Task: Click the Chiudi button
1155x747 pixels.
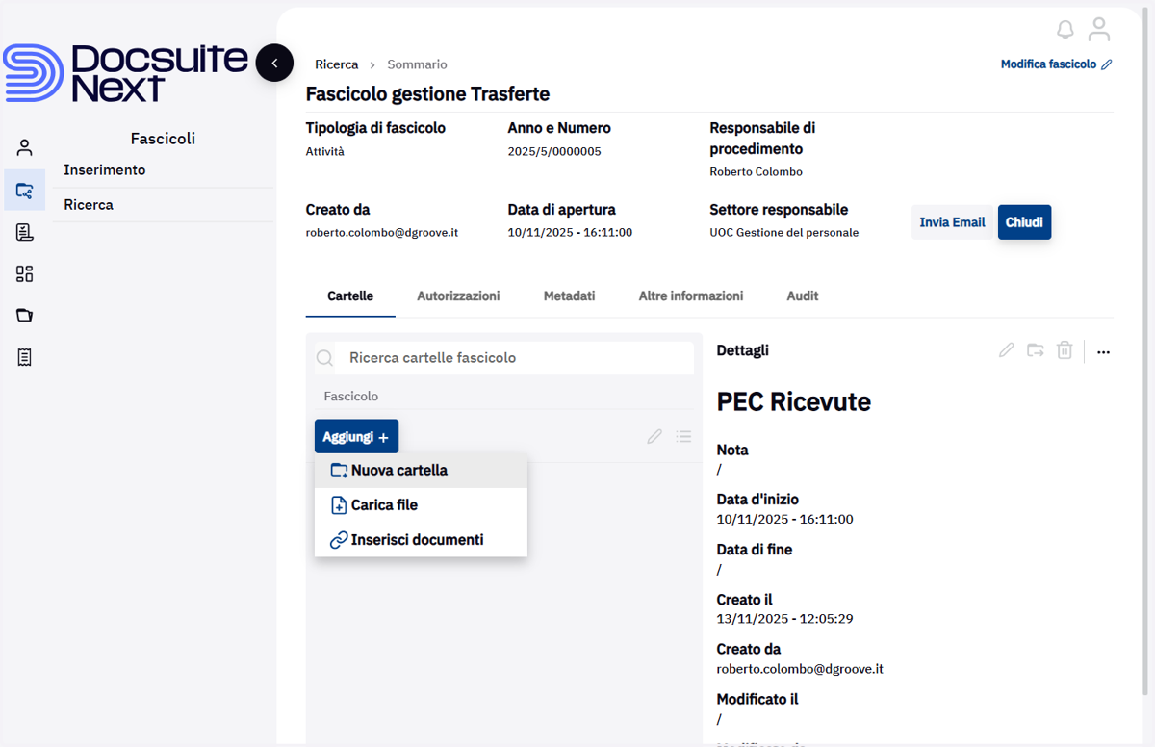Action: point(1024,222)
